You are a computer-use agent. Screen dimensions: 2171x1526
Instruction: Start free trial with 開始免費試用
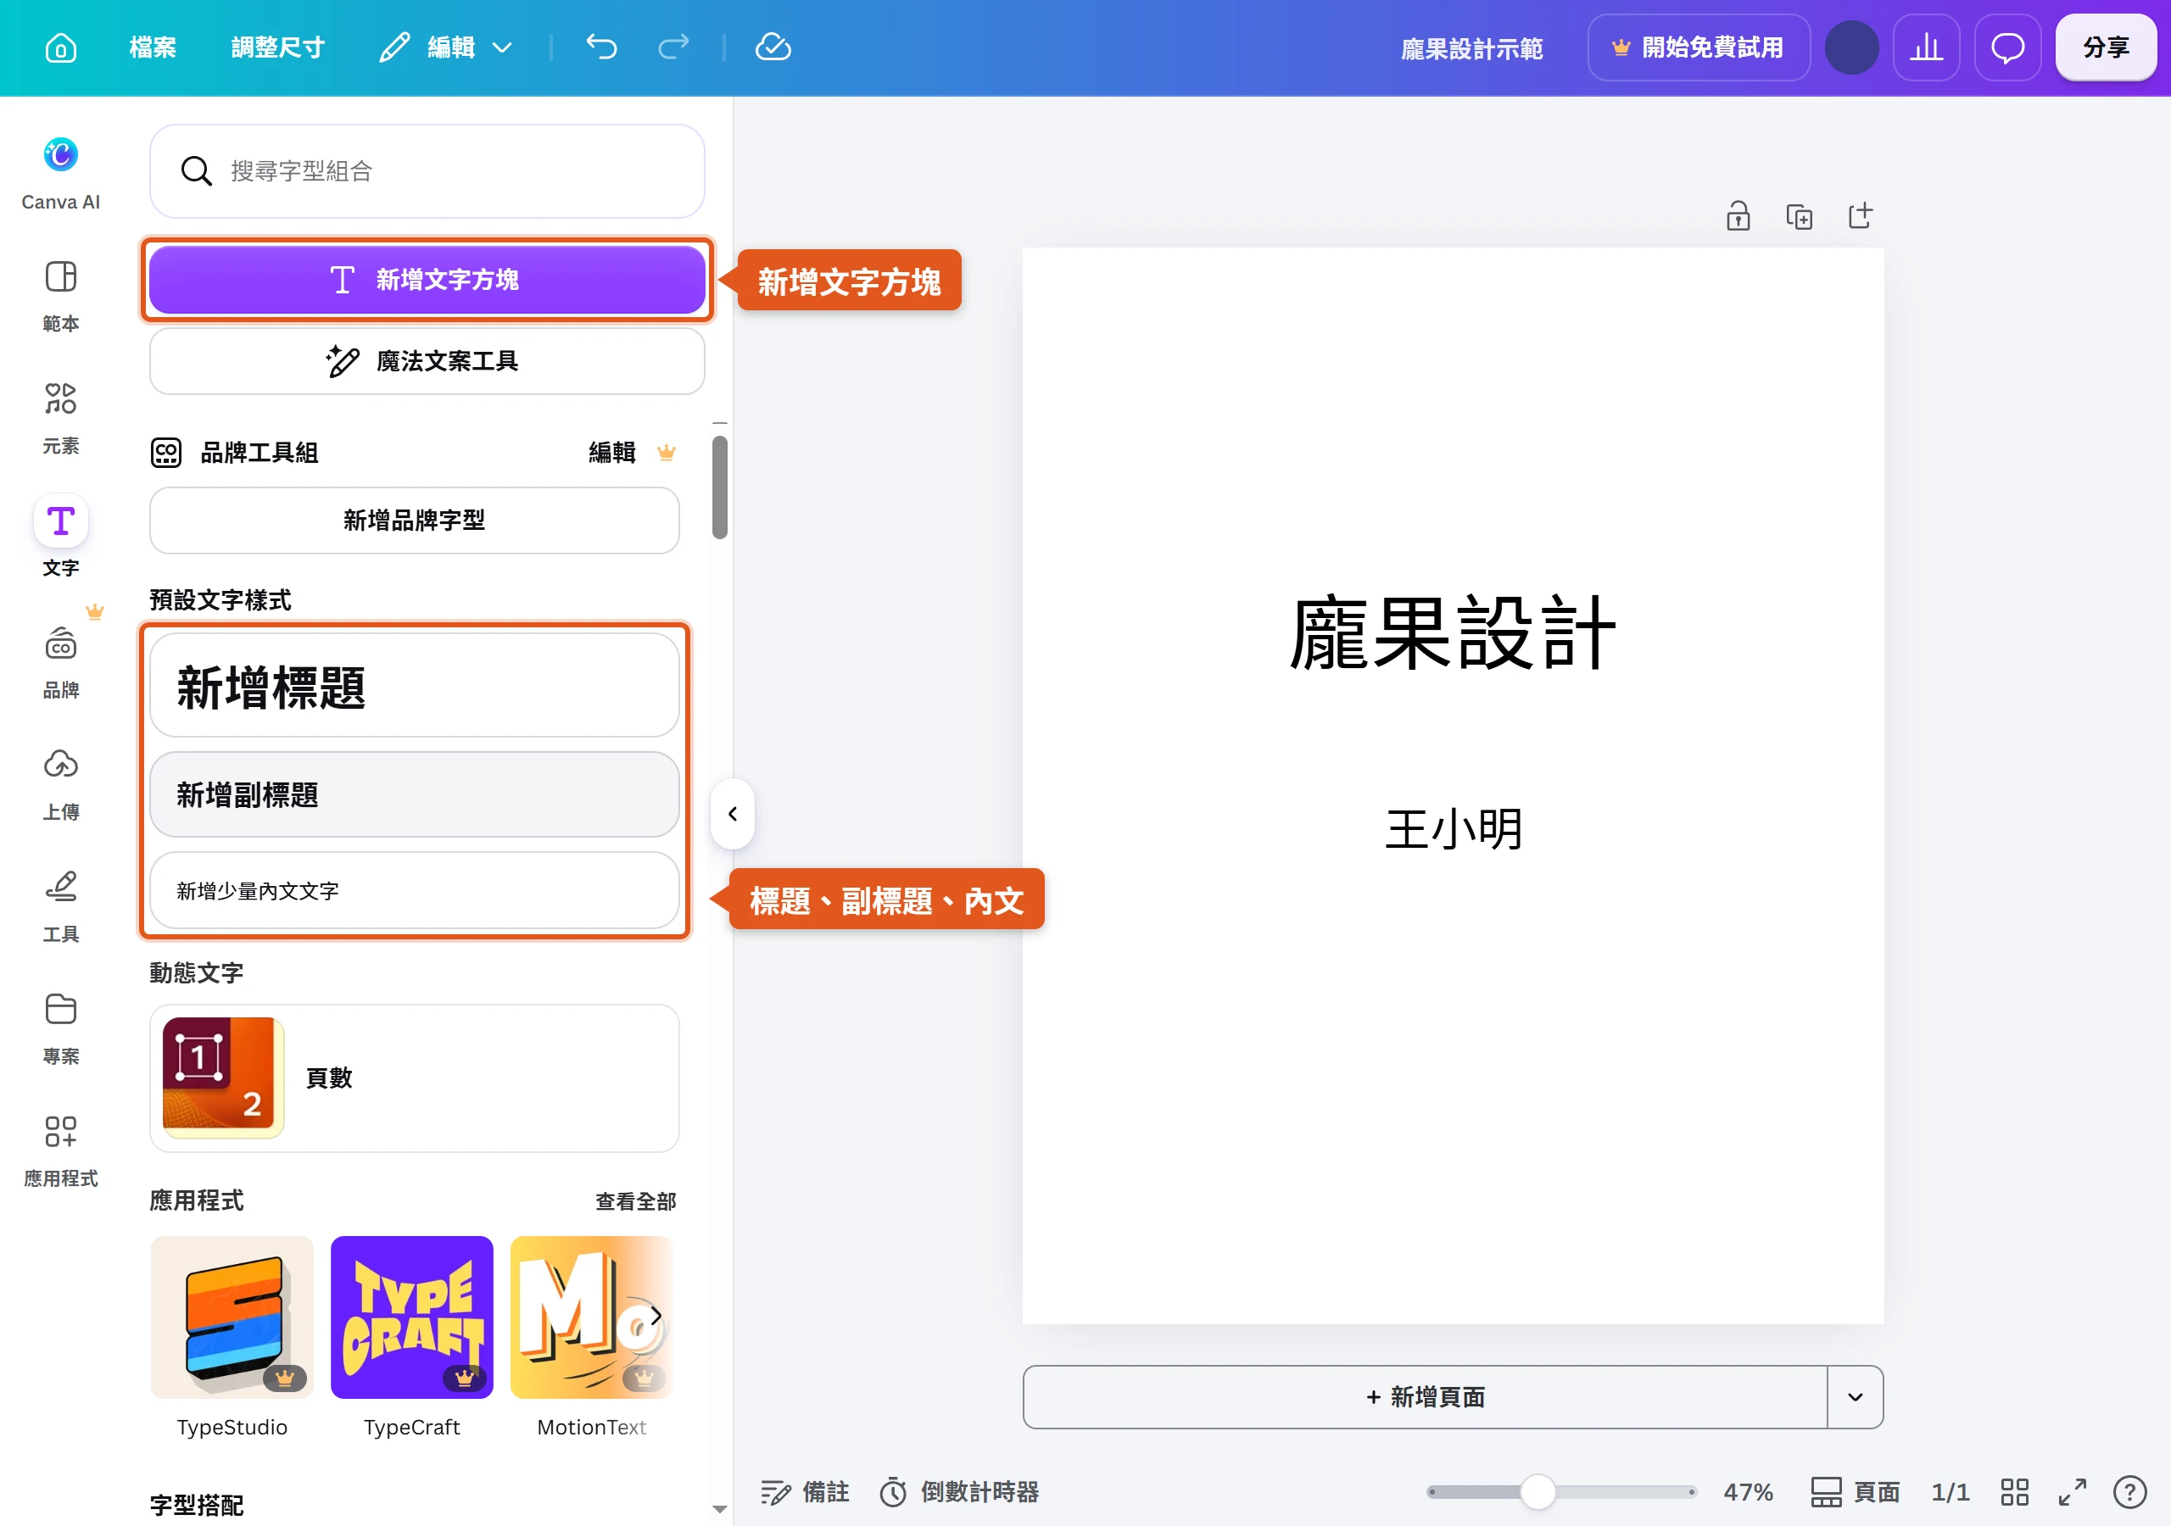[1699, 47]
